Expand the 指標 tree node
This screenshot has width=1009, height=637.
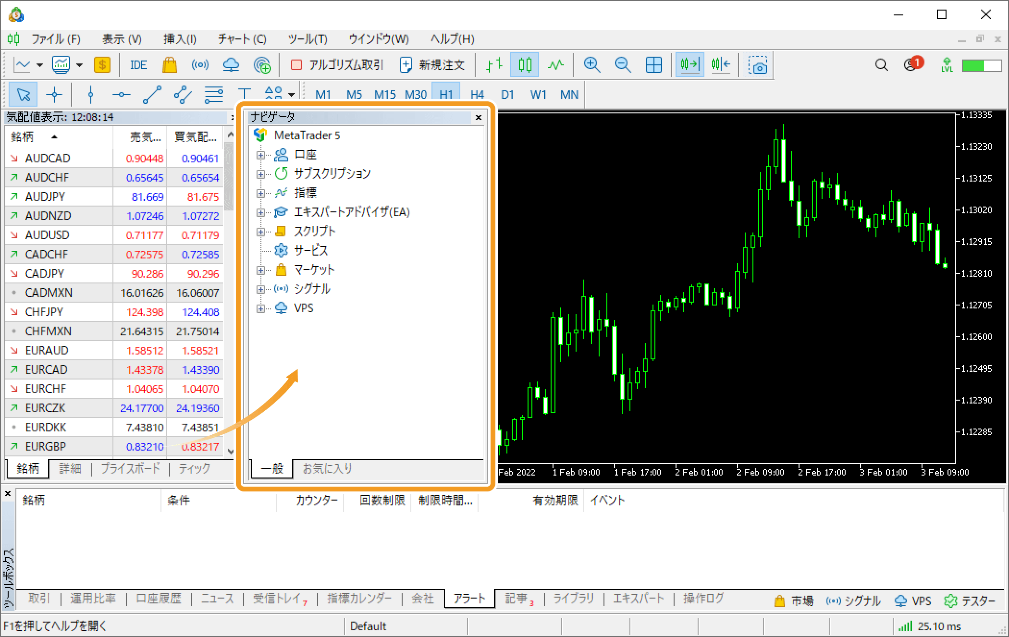(260, 193)
